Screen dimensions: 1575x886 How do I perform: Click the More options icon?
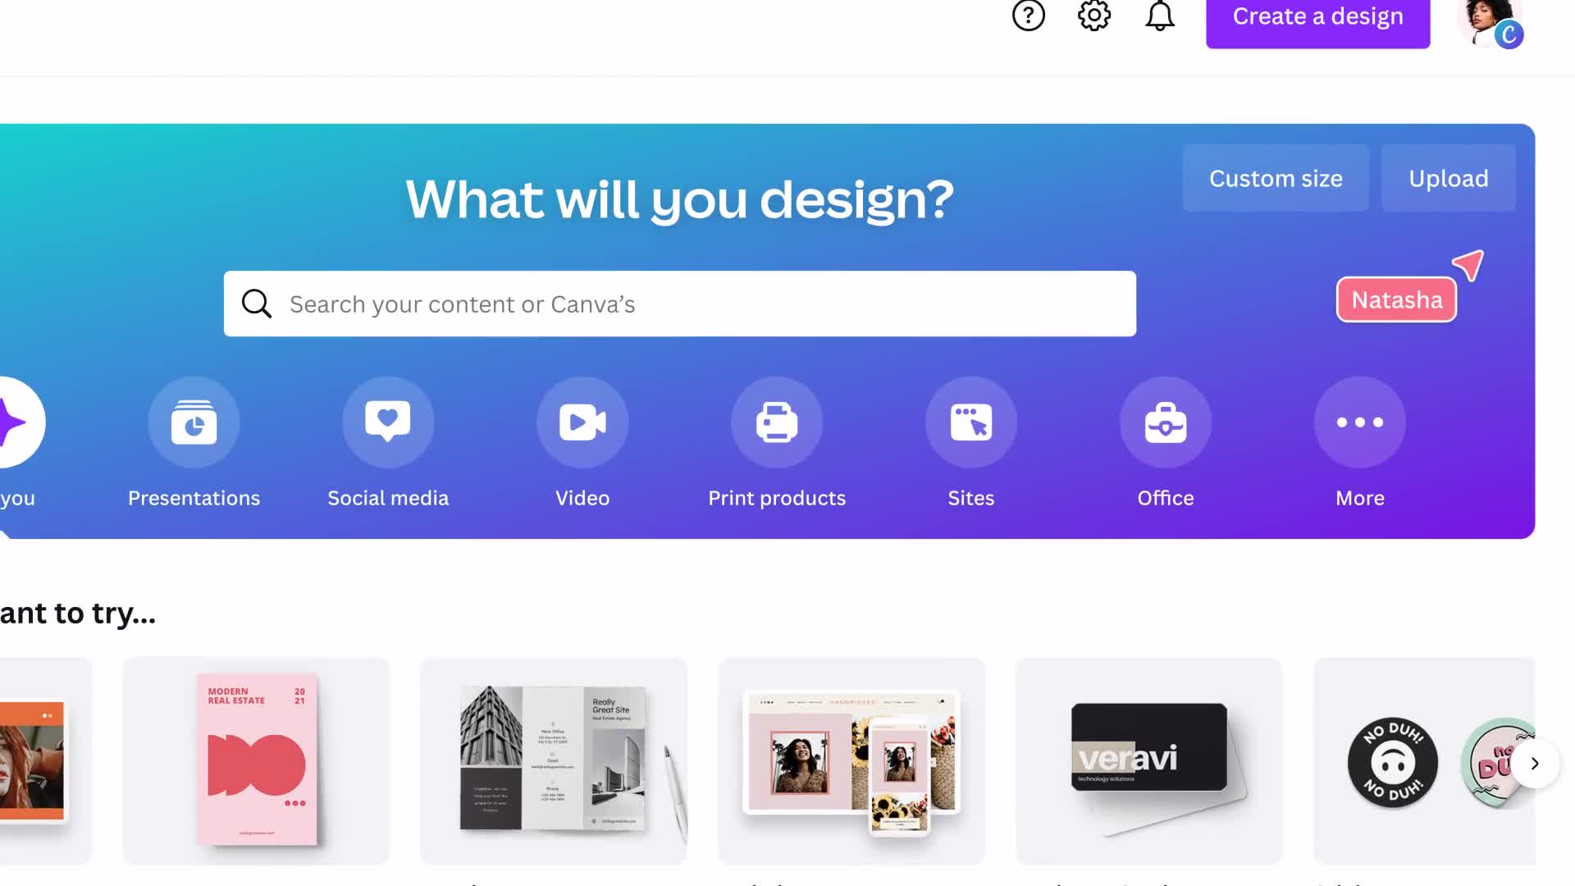pos(1360,422)
